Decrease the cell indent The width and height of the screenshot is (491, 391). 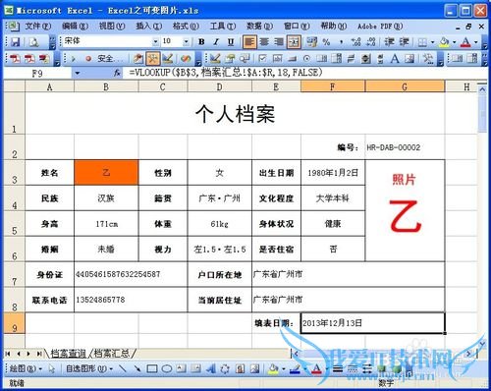(x=389, y=42)
